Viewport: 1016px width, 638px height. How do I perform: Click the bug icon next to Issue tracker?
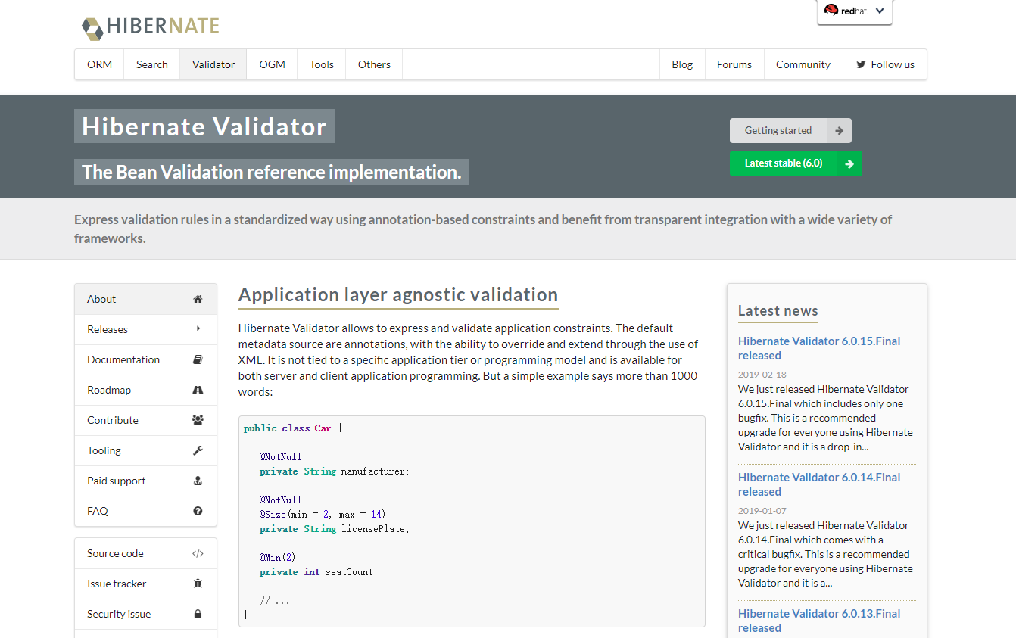[198, 584]
